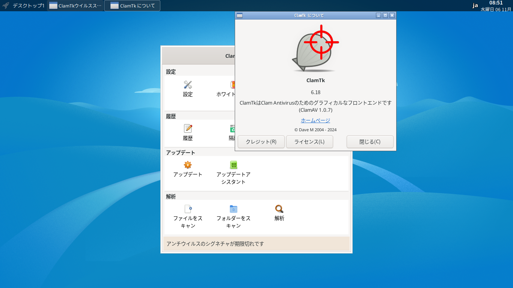Select the ファイルをスキャン document icon
This screenshot has width=513, height=288.
[188, 209]
